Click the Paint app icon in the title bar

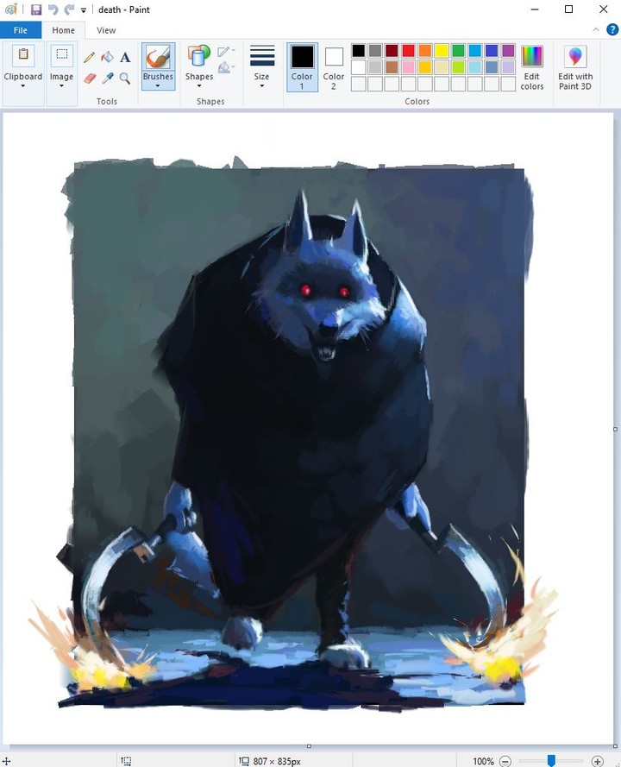tap(10, 9)
